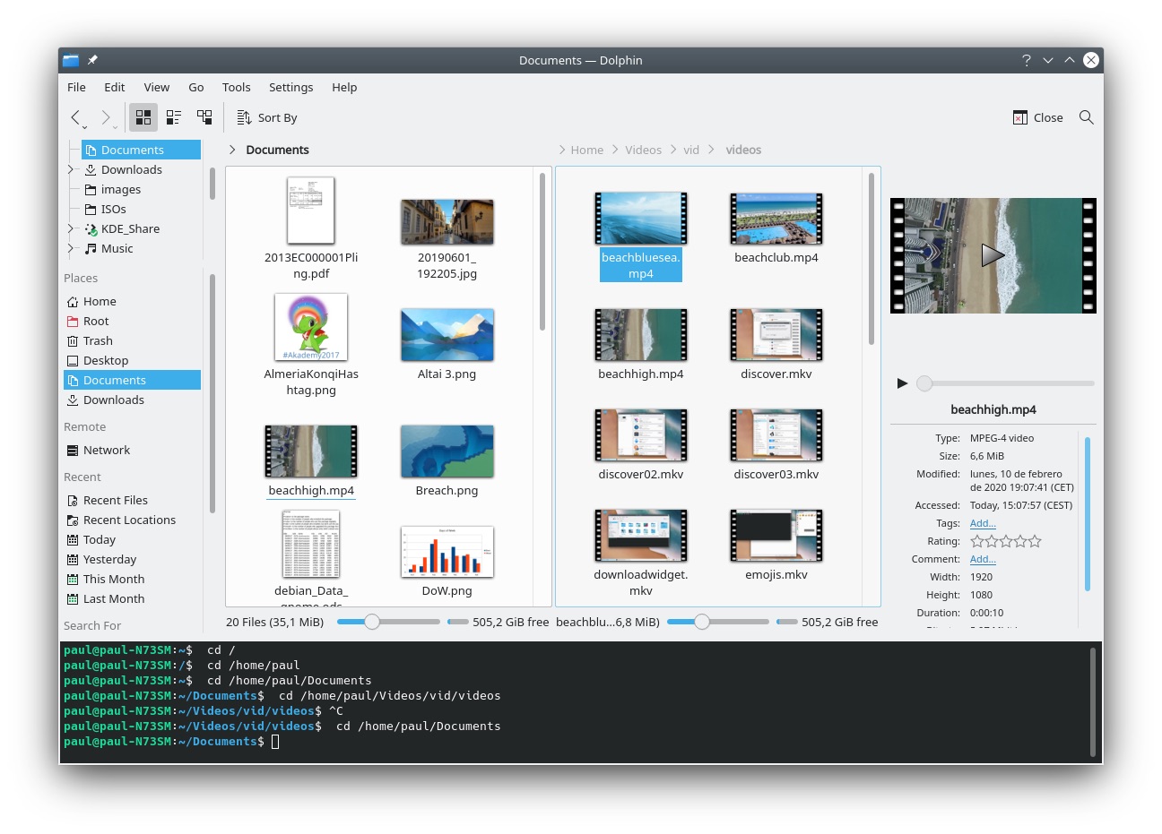The image size is (1162, 834).
Task: Expand the KDE_Share sidebar entry
Action: [71, 228]
